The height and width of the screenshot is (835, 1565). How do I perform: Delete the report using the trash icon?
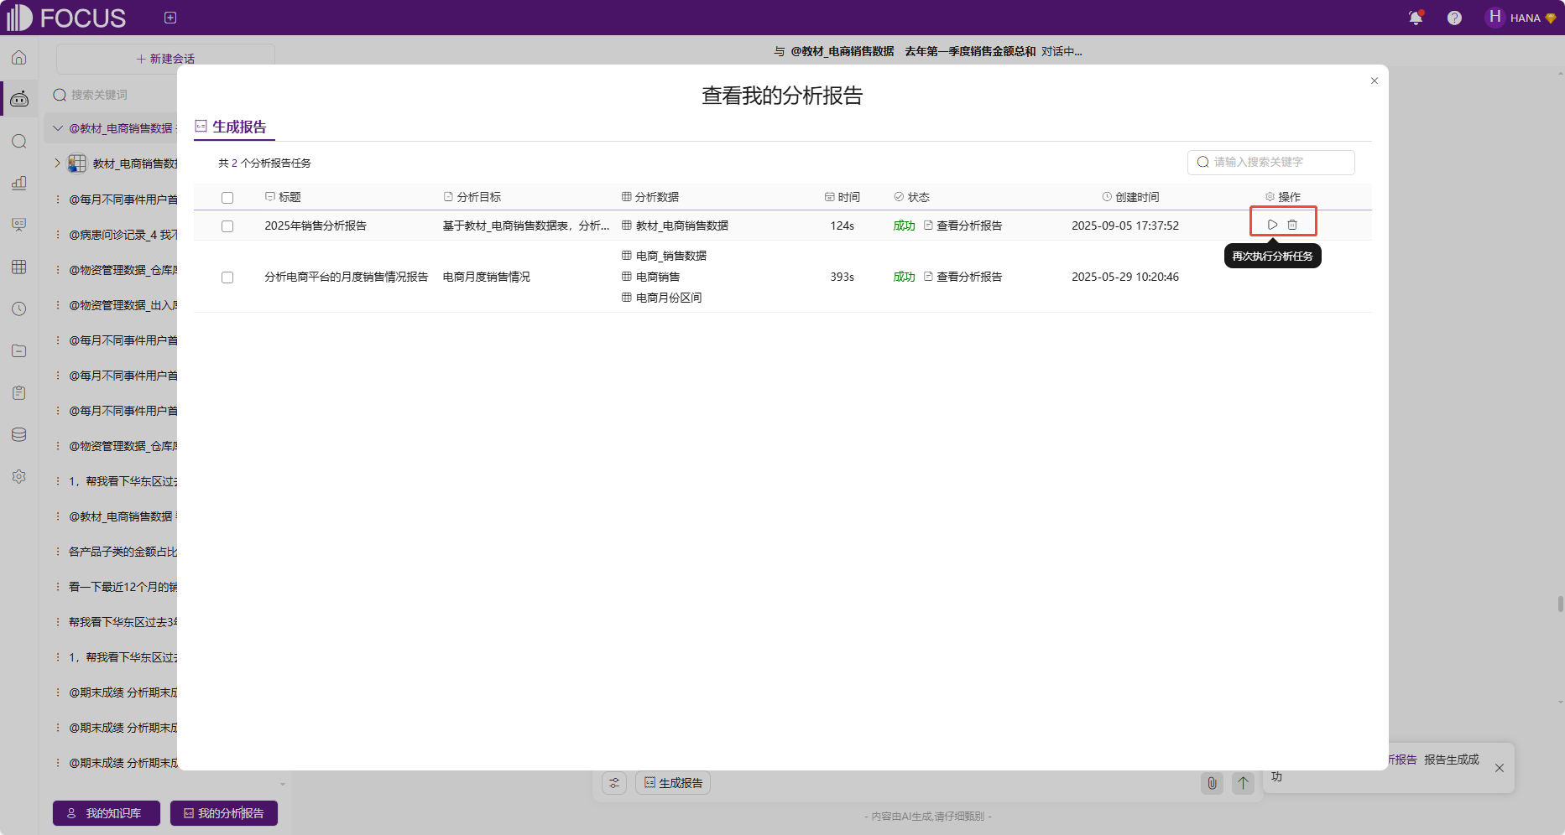[1293, 223]
